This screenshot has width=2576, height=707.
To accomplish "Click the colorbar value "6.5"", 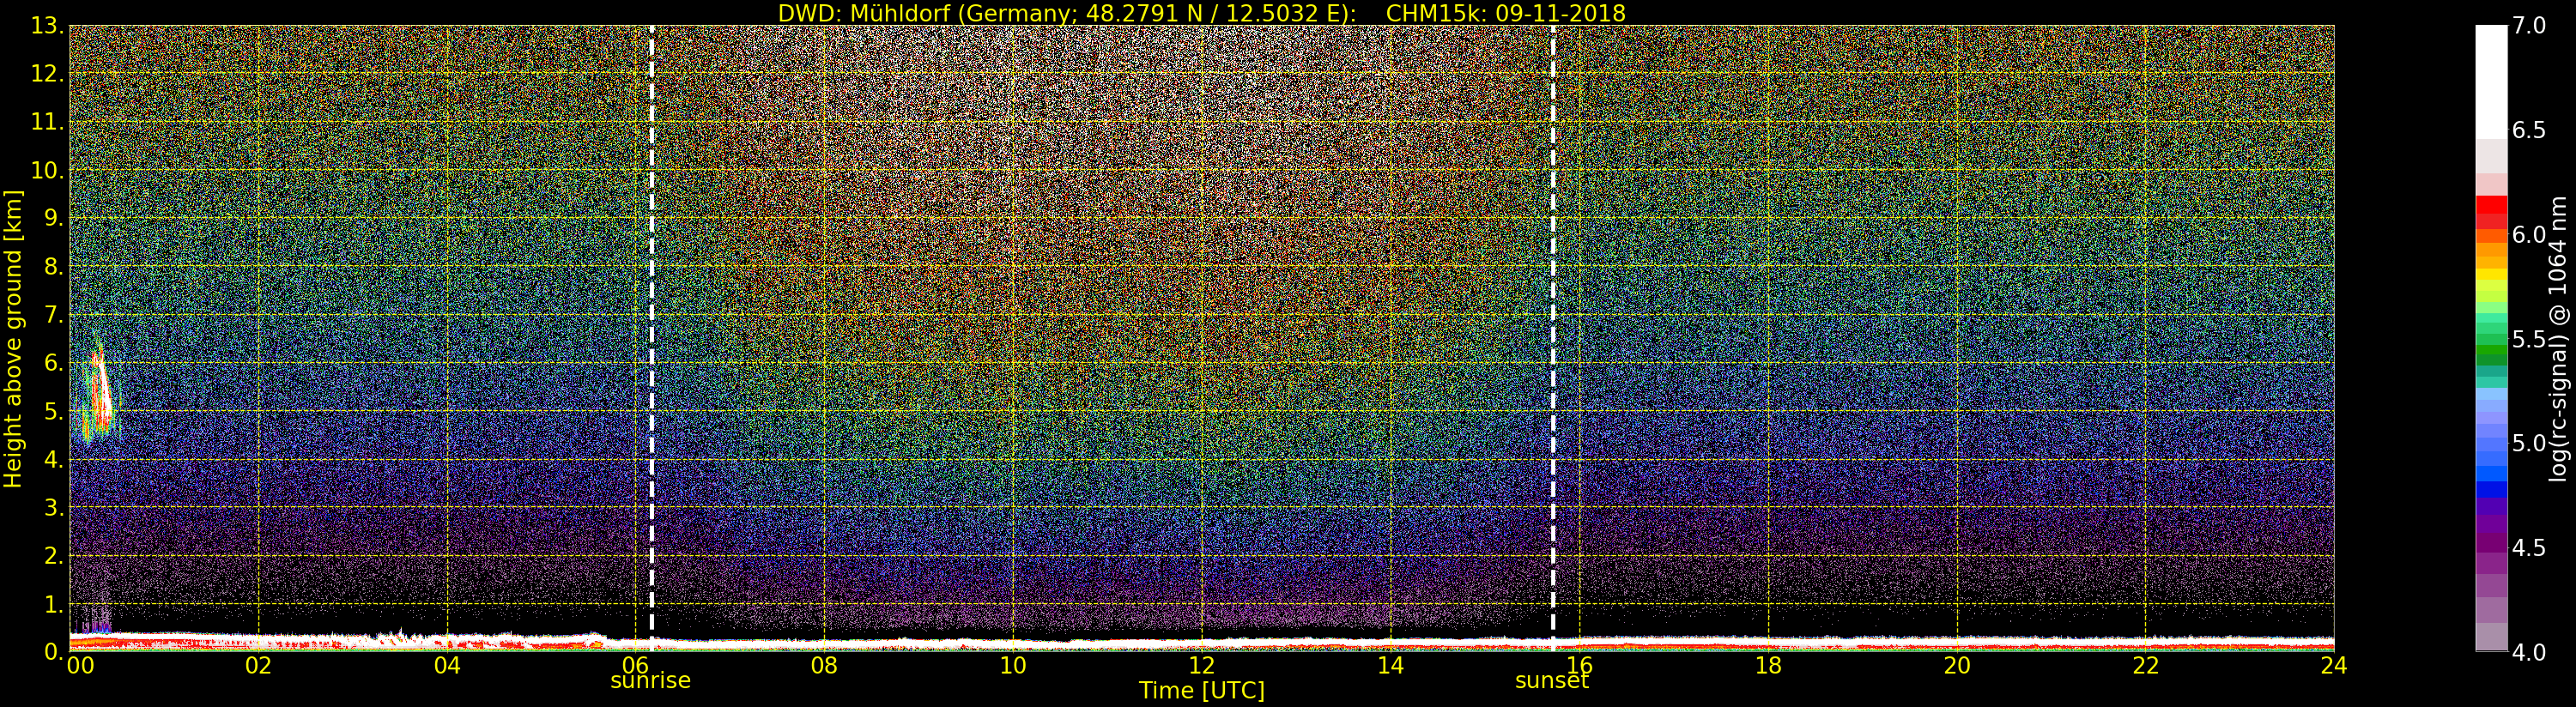I will pyautogui.click(x=2529, y=130).
